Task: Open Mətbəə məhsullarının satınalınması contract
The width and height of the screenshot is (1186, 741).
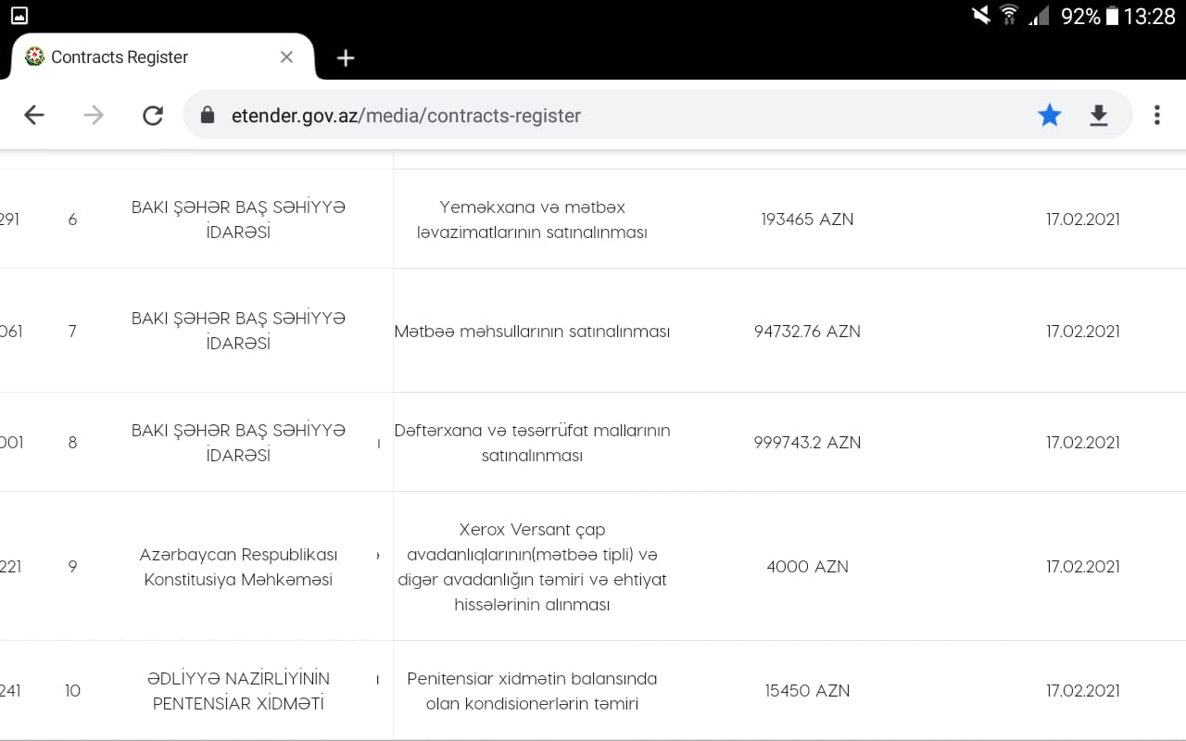Action: [x=532, y=332]
